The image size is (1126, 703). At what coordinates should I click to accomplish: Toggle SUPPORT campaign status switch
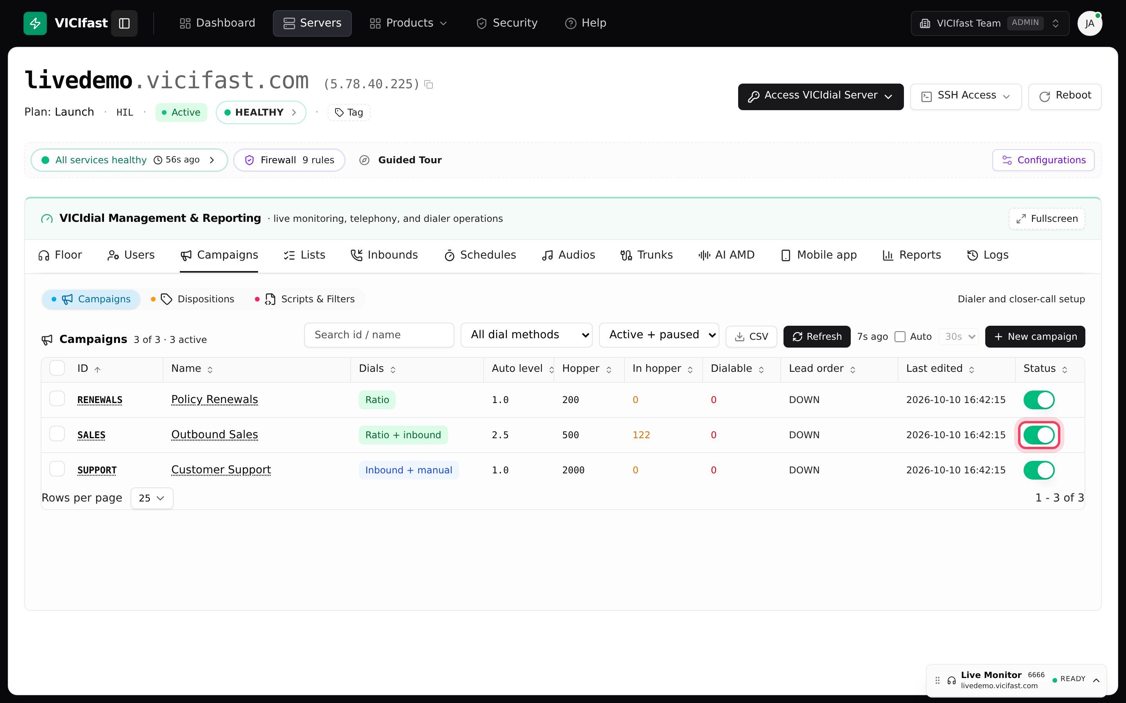coord(1038,470)
